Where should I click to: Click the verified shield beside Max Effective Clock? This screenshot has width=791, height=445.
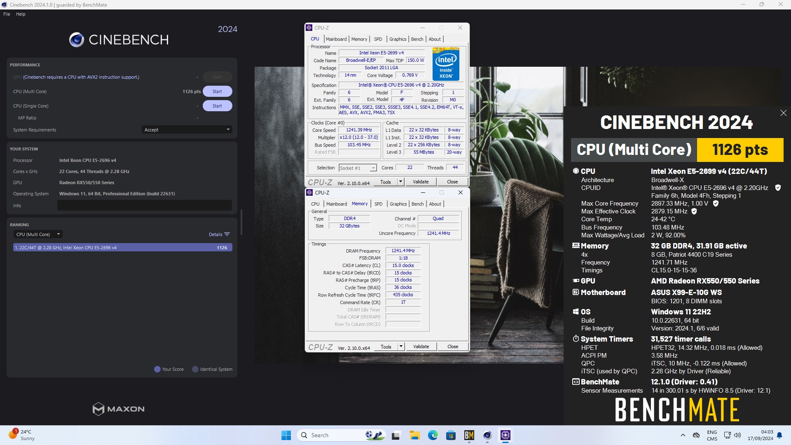click(694, 211)
